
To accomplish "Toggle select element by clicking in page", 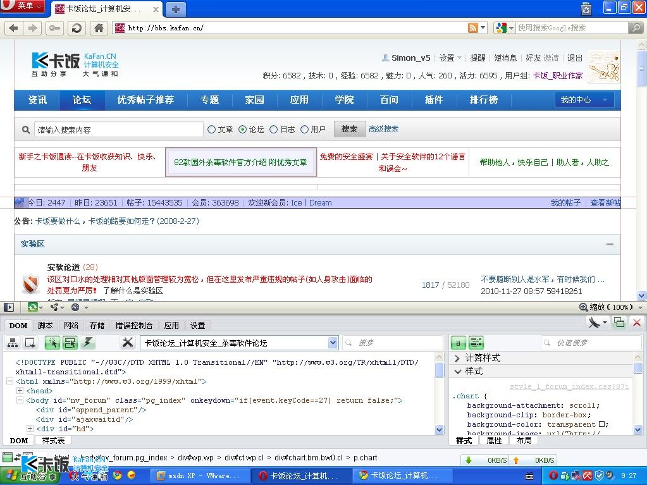I will tap(53, 342).
